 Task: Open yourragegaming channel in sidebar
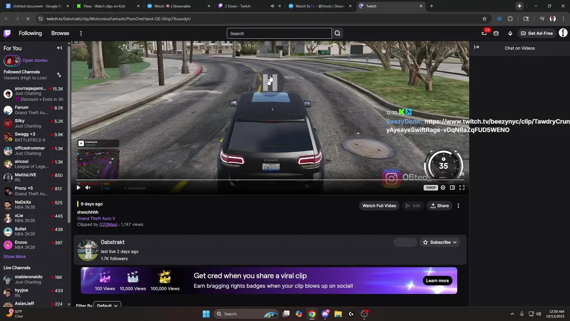click(33, 94)
